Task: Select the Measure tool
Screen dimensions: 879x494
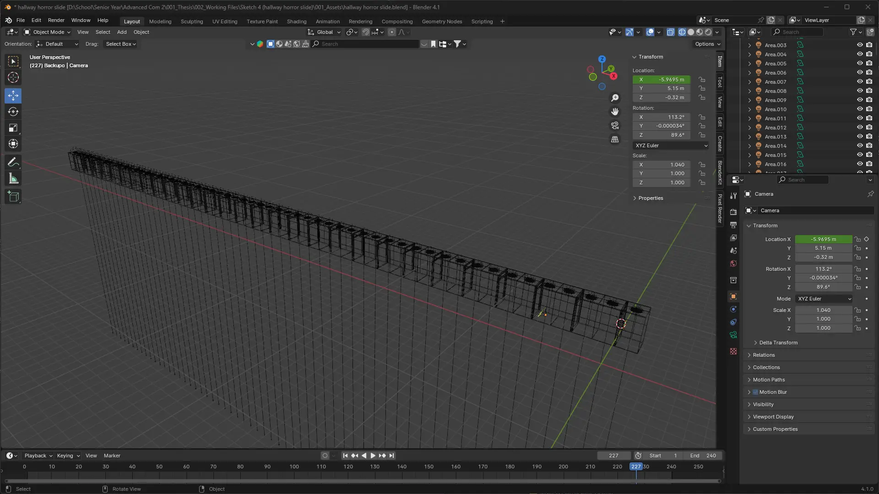Action: point(13,179)
